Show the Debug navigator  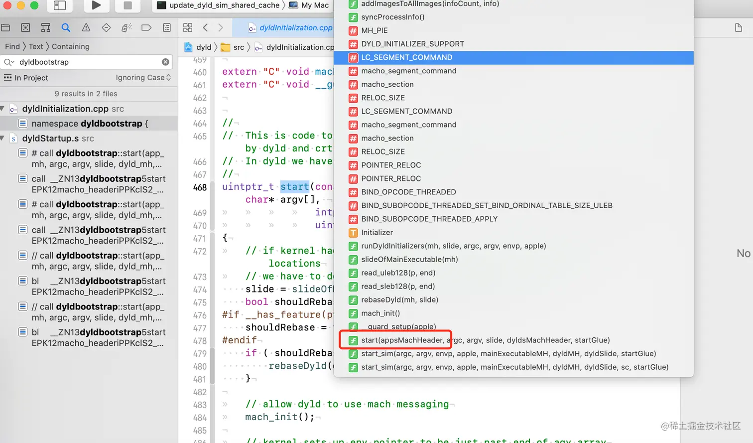click(x=126, y=28)
